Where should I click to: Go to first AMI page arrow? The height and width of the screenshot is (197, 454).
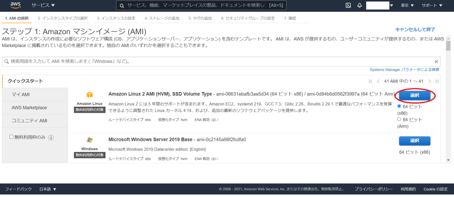tap(371, 81)
